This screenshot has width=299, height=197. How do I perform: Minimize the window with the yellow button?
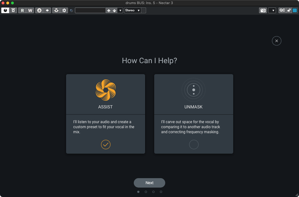[x=8, y=3]
